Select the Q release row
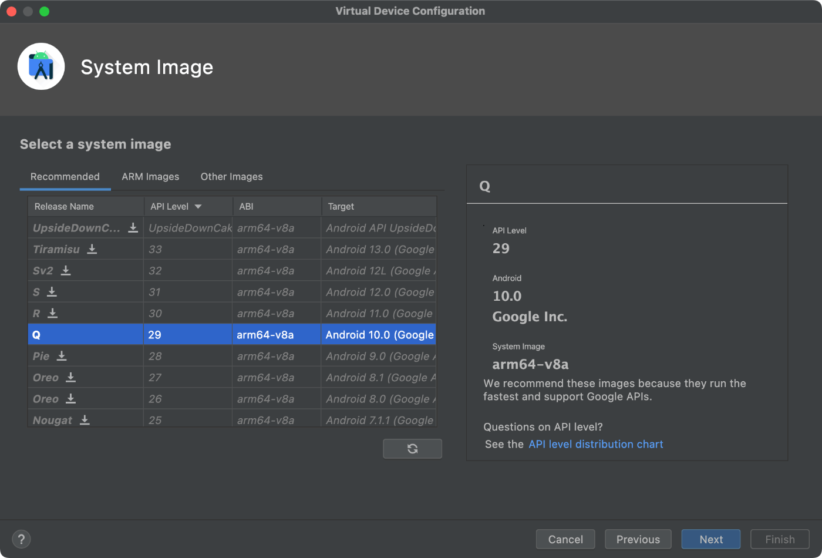Image resolution: width=822 pixels, height=558 pixels. (x=232, y=335)
